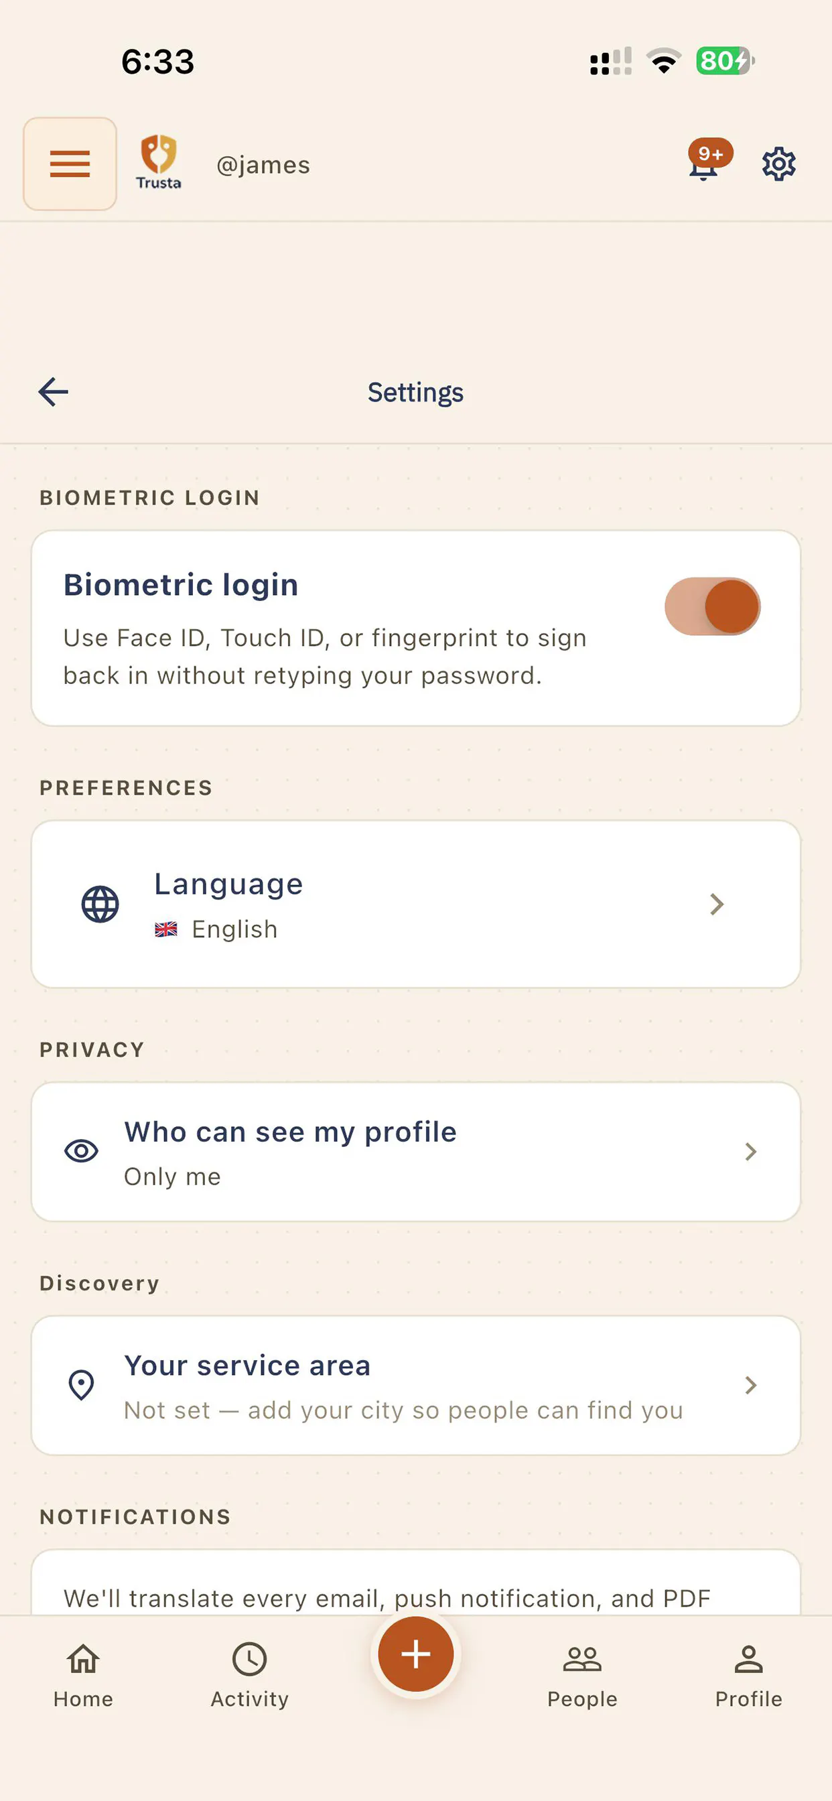The height and width of the screenshot is (1801, 832).
Task: Expand the Language chevron
Action: click(717, 904)
